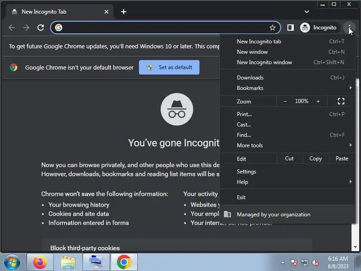Close the New Incognito Tab

pyautogui.click(x=106, y=12)
